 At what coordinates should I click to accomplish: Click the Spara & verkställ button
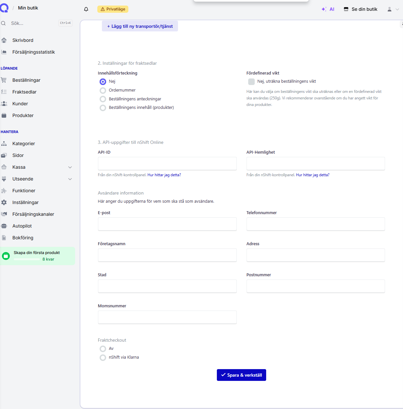coord(241,375)
